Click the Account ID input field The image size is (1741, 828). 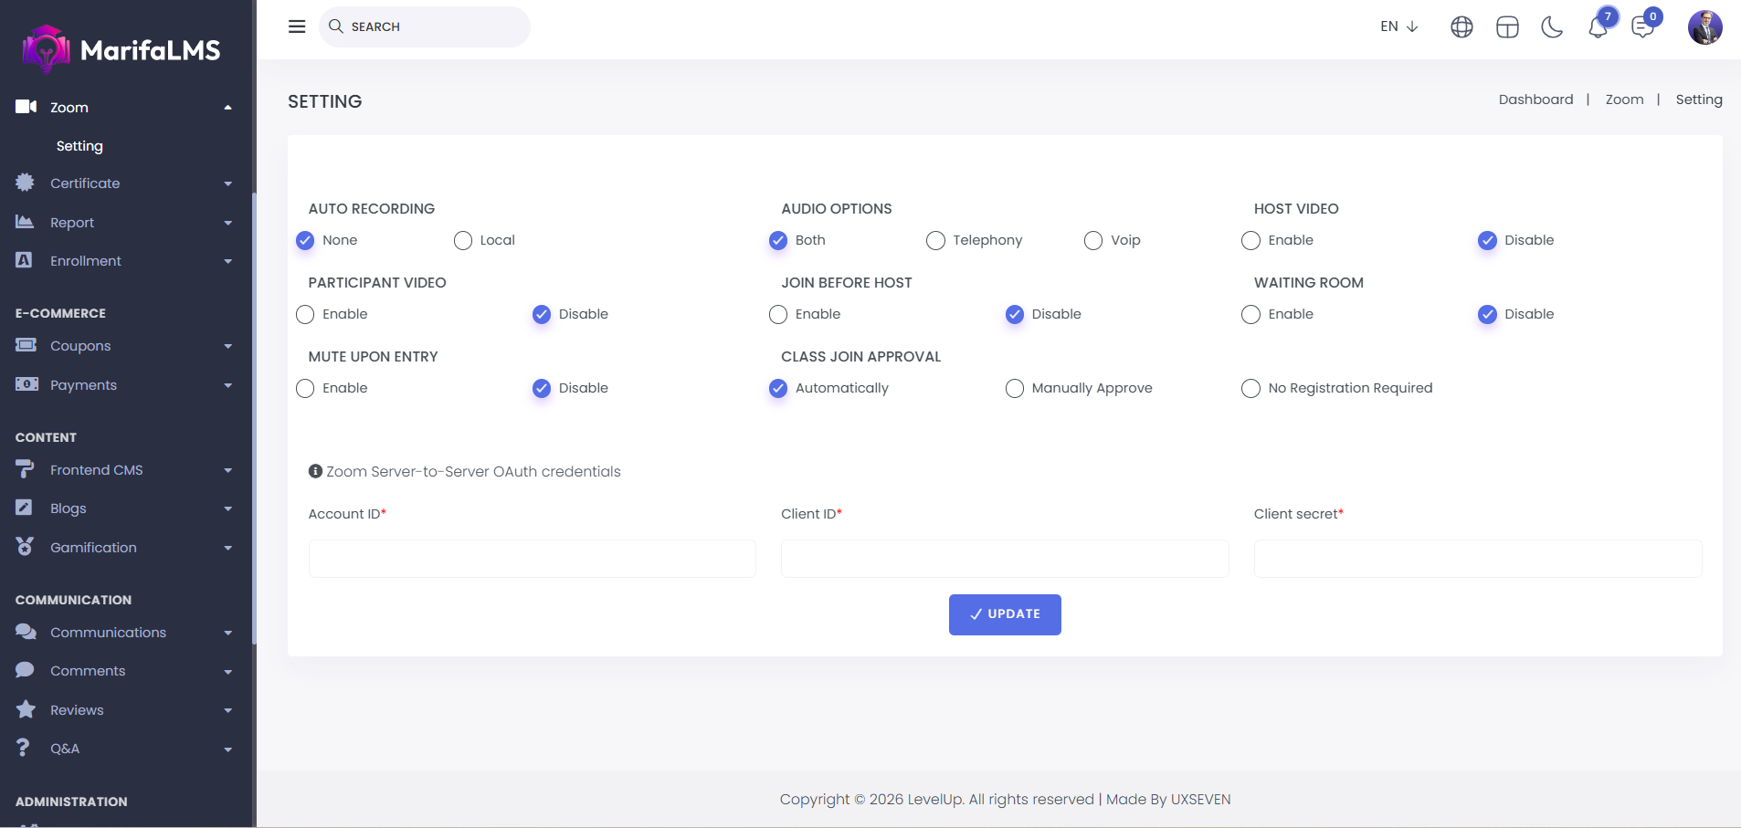(x=532, y=559)
